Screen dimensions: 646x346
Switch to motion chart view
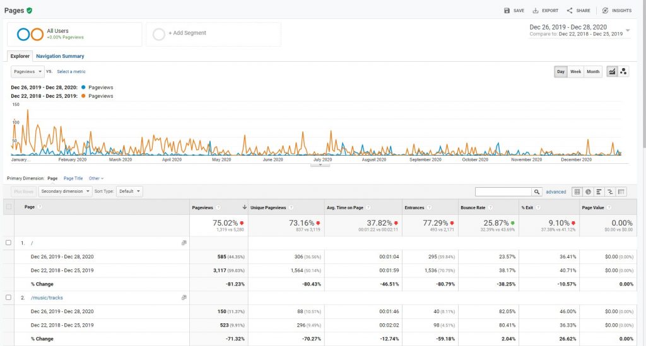623,72
